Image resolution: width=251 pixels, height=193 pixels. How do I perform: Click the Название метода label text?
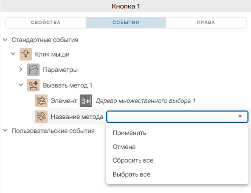tap(77, 116)
